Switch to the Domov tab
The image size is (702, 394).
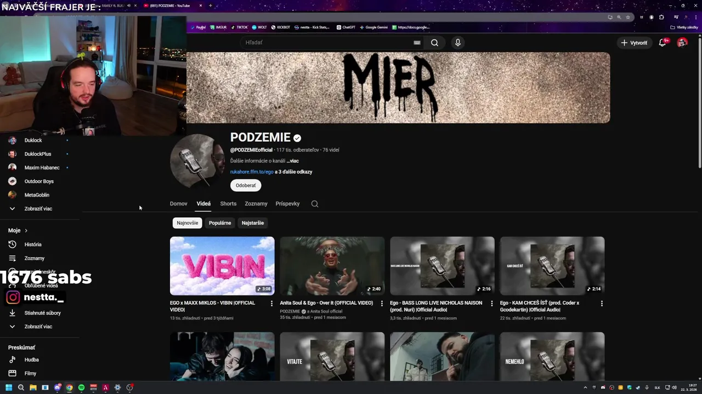(178, 204)
